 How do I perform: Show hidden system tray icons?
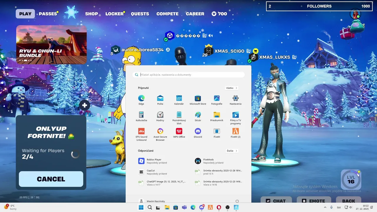coord(325,208)
